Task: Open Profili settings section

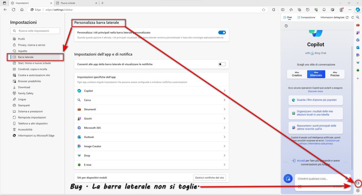Action: 21,39
